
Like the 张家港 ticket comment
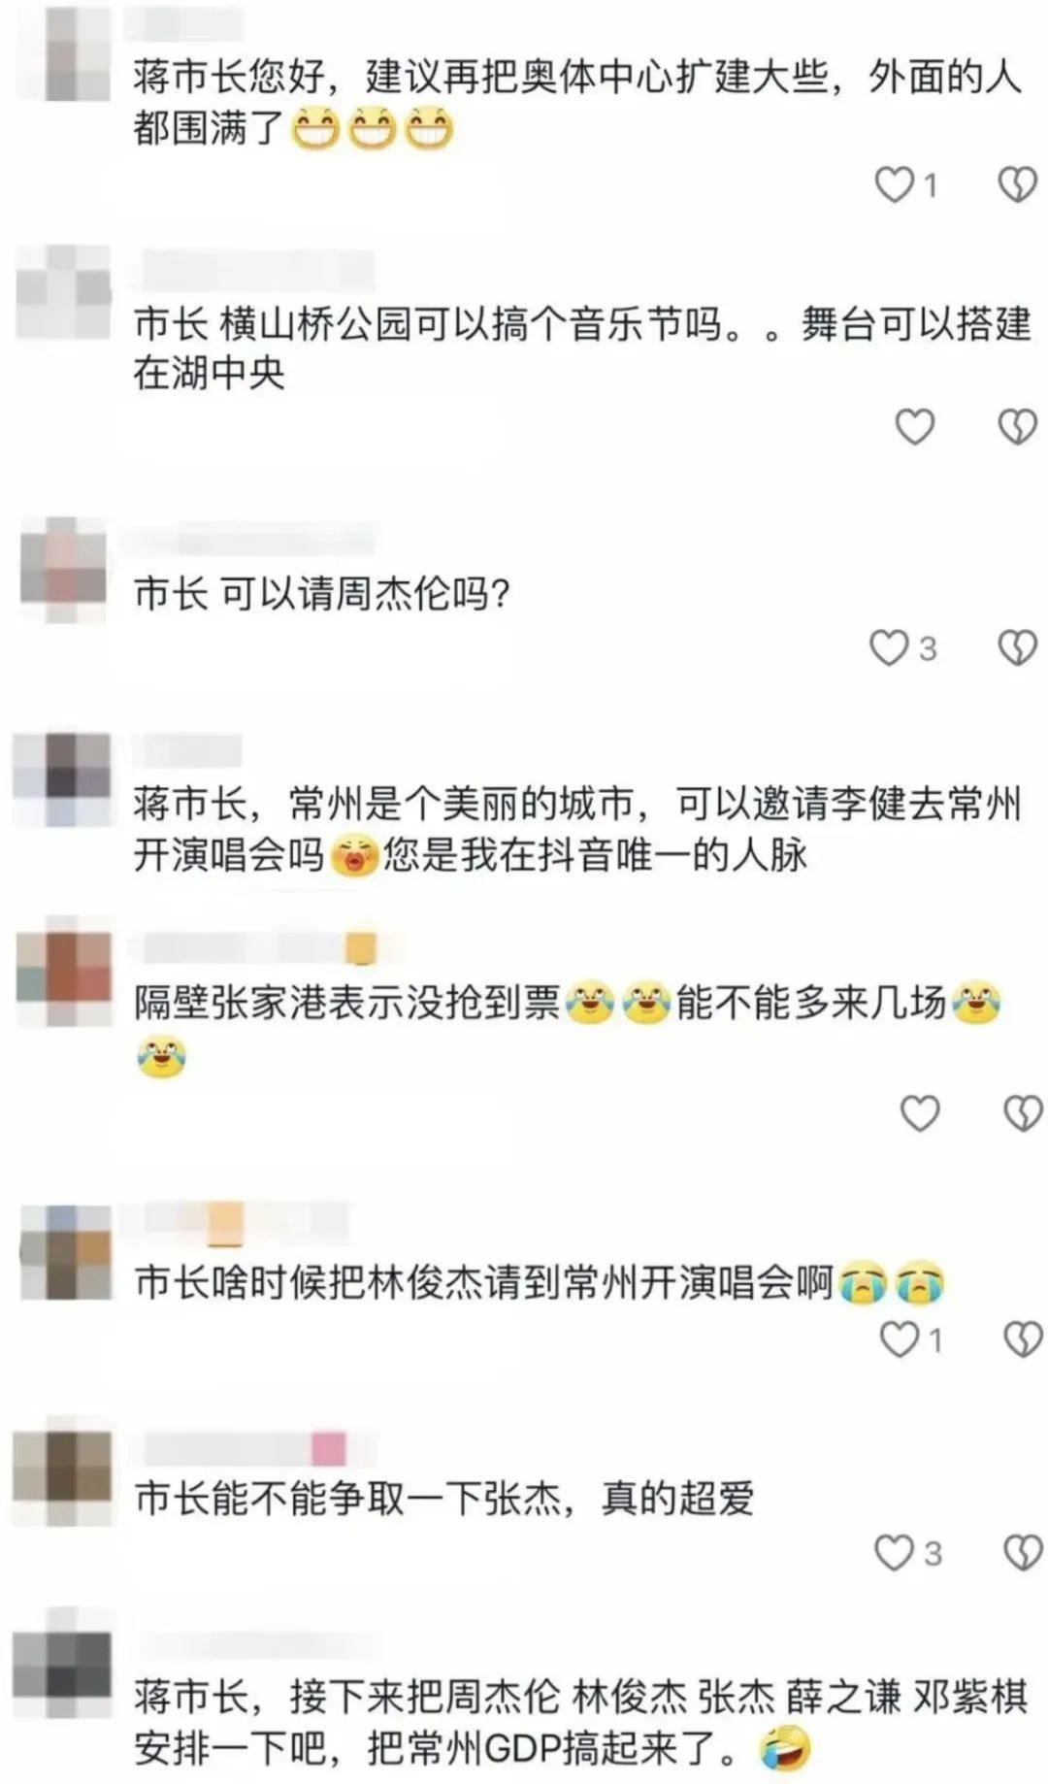(x=920, y=1113)
